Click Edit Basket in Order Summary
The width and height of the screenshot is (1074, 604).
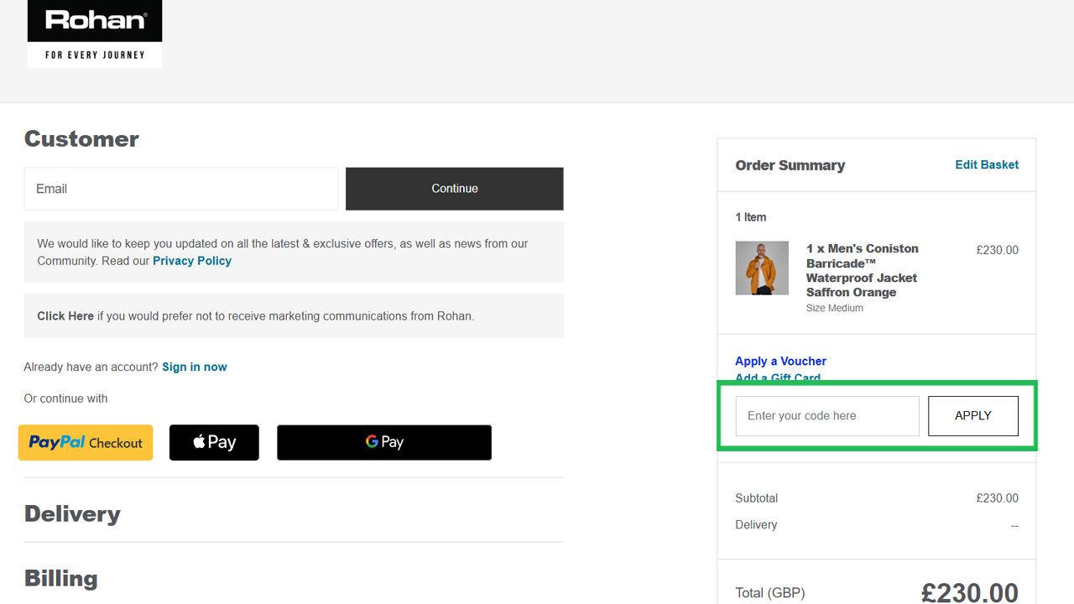pos(986,164)
